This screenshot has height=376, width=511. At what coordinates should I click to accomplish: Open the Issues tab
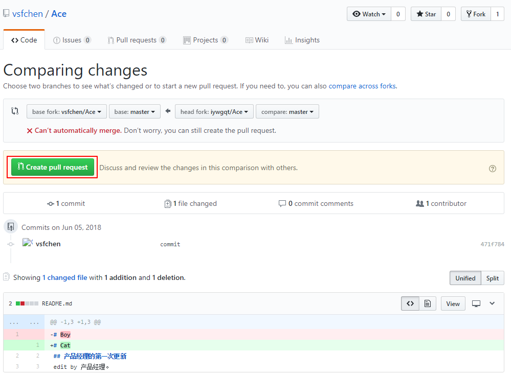(x=72, y=40)
